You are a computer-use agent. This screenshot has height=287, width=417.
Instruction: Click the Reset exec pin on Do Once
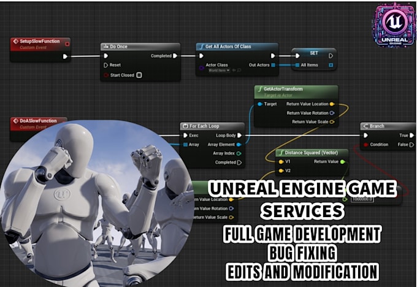pyautogui.click(x=106, y=65)
